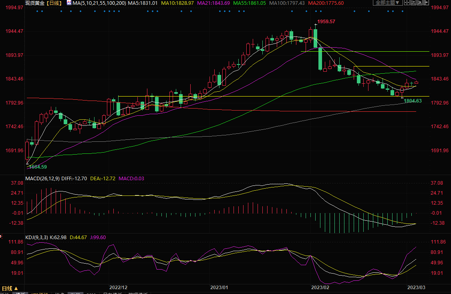Click the 1804.63 low price label

pos(413,101)
